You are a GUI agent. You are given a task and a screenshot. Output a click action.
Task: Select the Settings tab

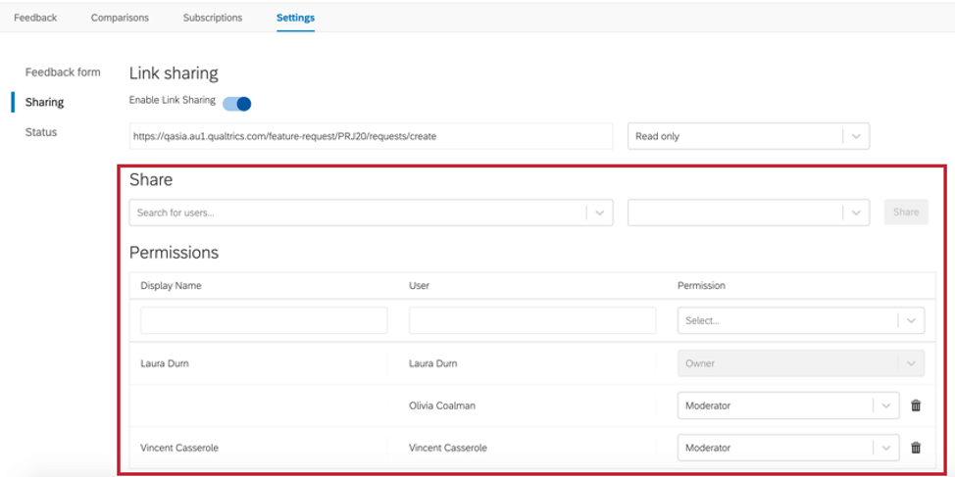(295, 18)
